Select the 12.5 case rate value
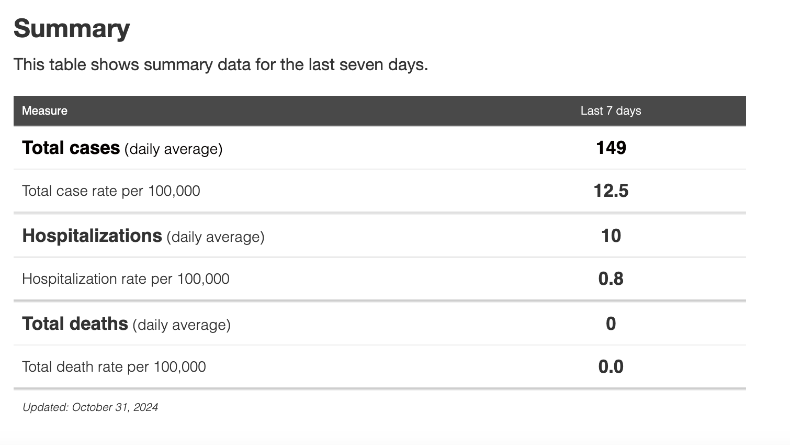 611,191
